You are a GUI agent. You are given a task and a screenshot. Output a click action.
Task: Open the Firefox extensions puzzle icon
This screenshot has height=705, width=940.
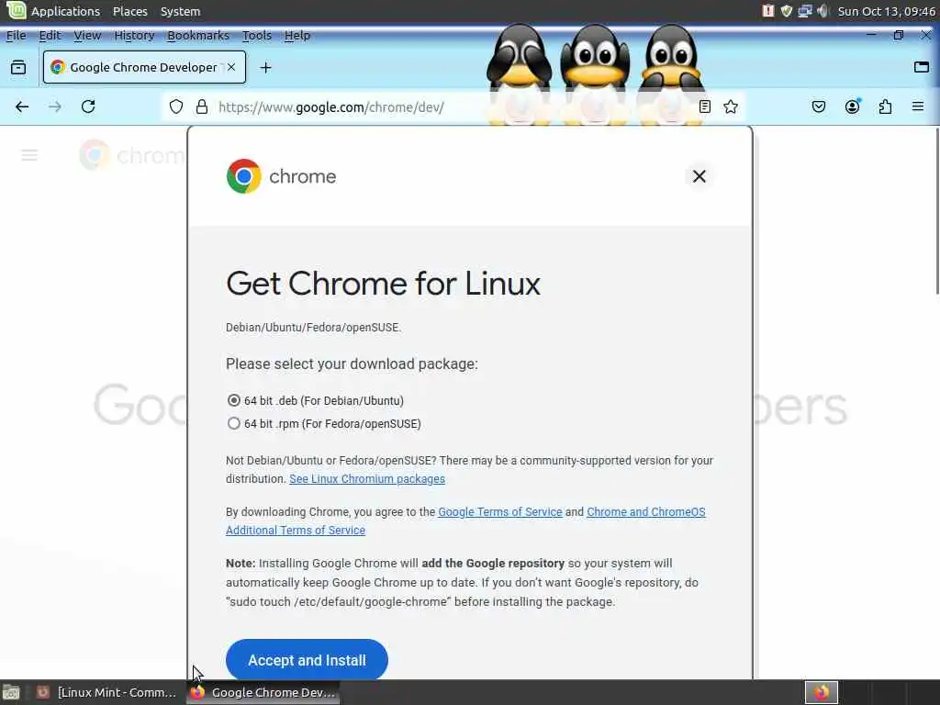885,106
